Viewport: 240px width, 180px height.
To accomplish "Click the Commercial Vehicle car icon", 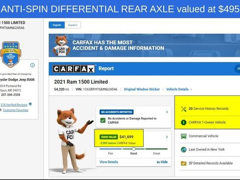I will click(183, 136).
